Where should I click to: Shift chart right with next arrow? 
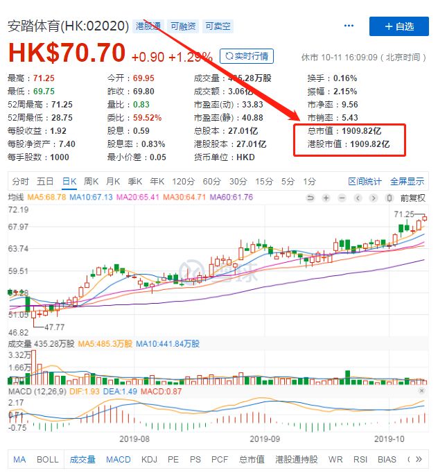(x=374, y=198)
